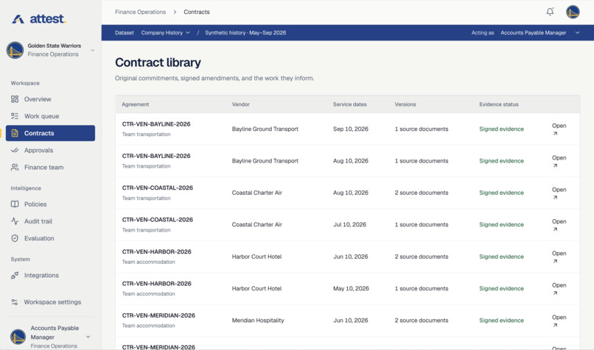Screen dimensions: 594x350
Task: Click CTR-VEN-COASTAL-2026 in Jul 10 row
Action: [x=157, y=220]
